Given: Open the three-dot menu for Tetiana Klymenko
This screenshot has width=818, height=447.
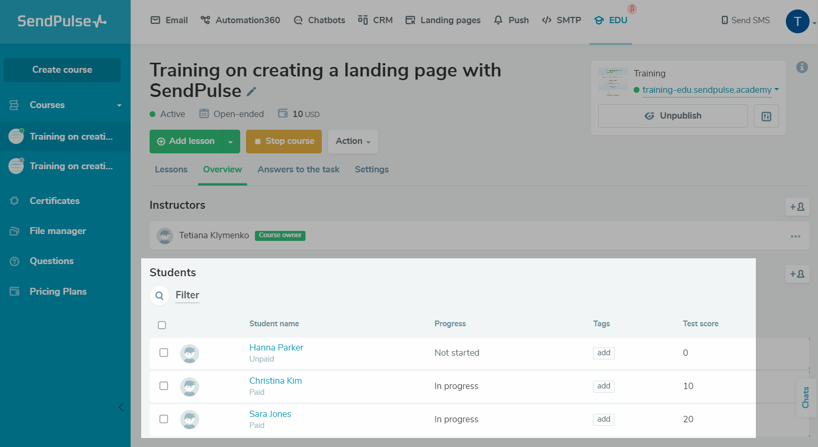Looking at the screenshot, I should [x=795, y=236].
